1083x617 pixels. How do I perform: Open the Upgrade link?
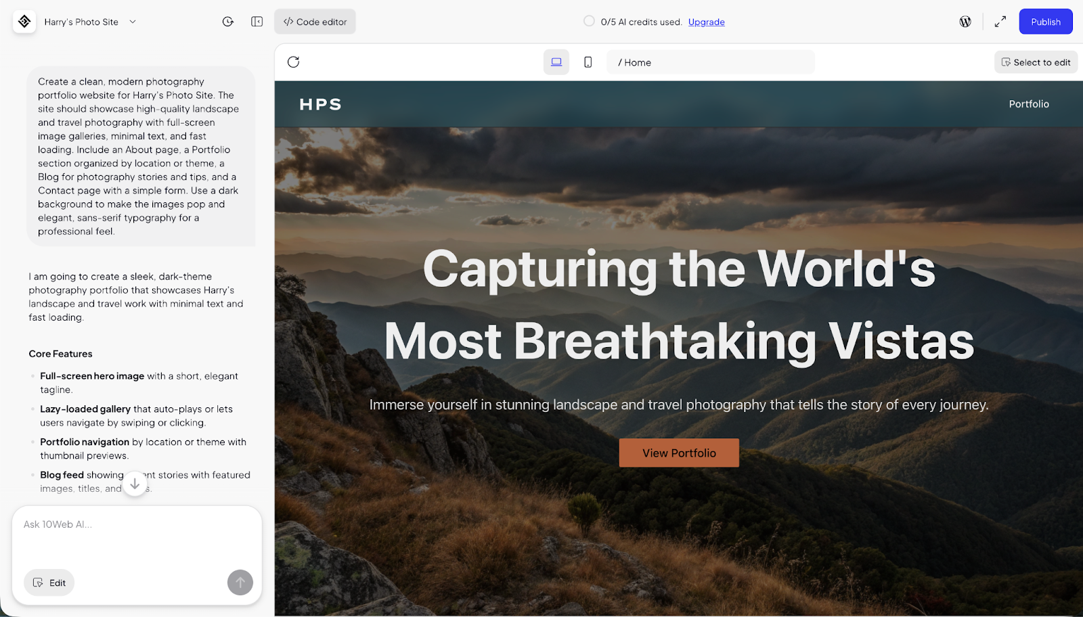[706, 22]
